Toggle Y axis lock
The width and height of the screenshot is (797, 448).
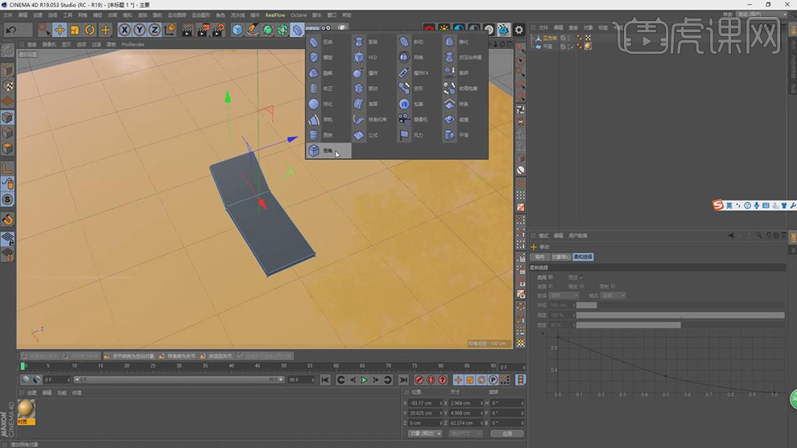point(139,30)
